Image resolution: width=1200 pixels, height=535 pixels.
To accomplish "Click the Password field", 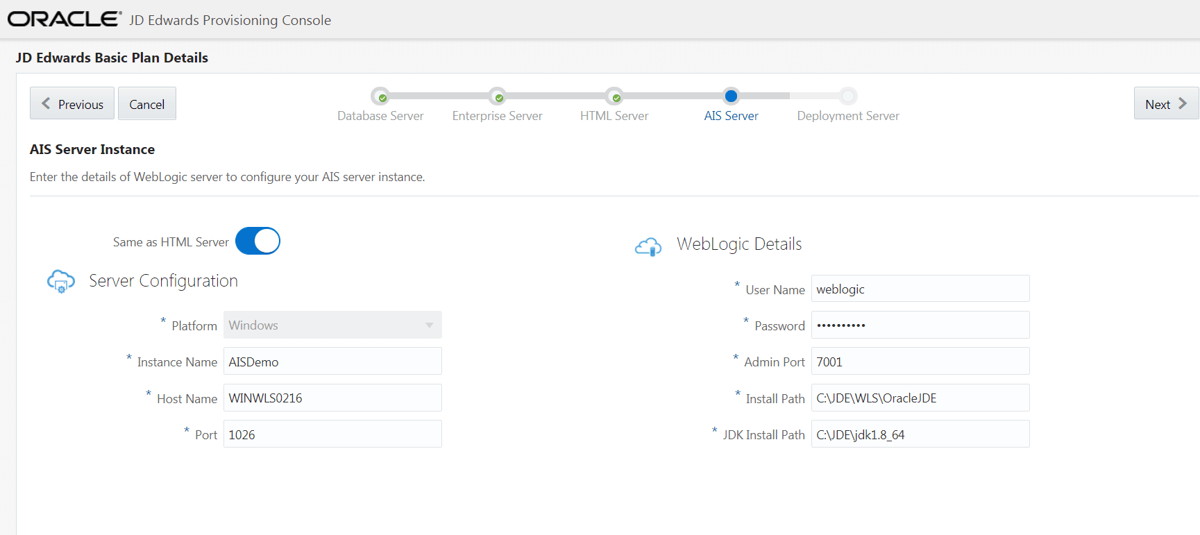I will pos(920,325).
